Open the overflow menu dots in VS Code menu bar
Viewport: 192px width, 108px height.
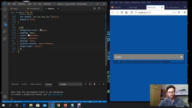(54, 4)
